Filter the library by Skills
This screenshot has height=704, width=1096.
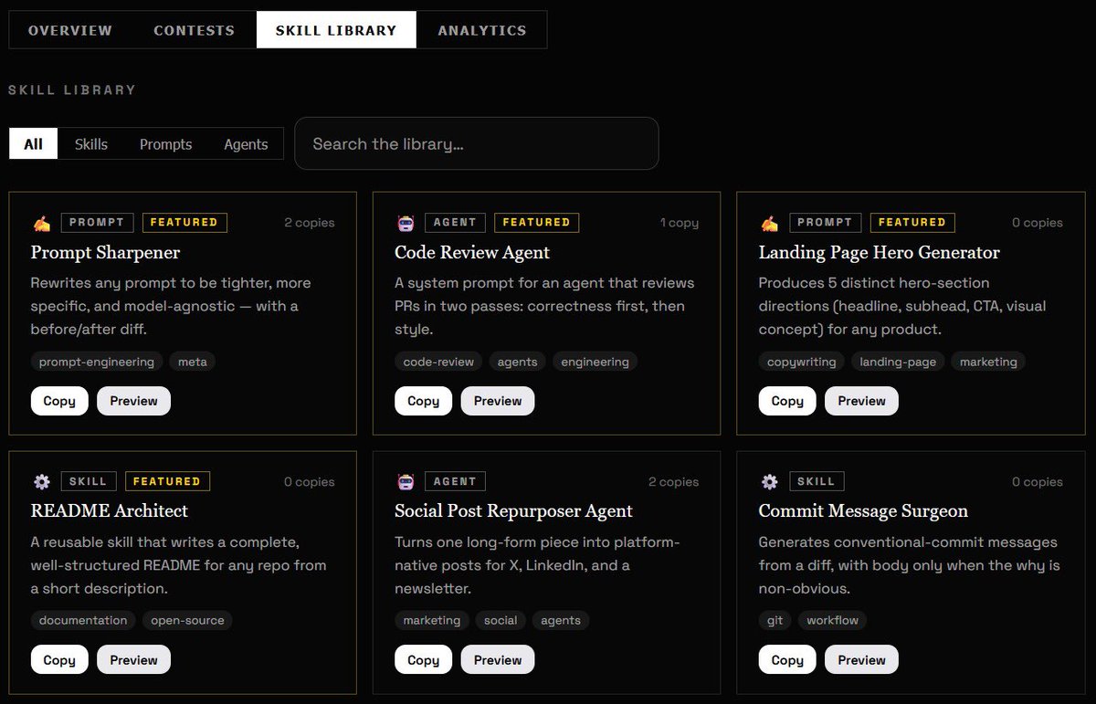pyautogui.click(x=91, y=144)
